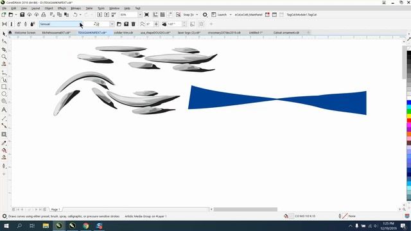Switch Artistic Media to Brush mode

click(x=12, y=24)
